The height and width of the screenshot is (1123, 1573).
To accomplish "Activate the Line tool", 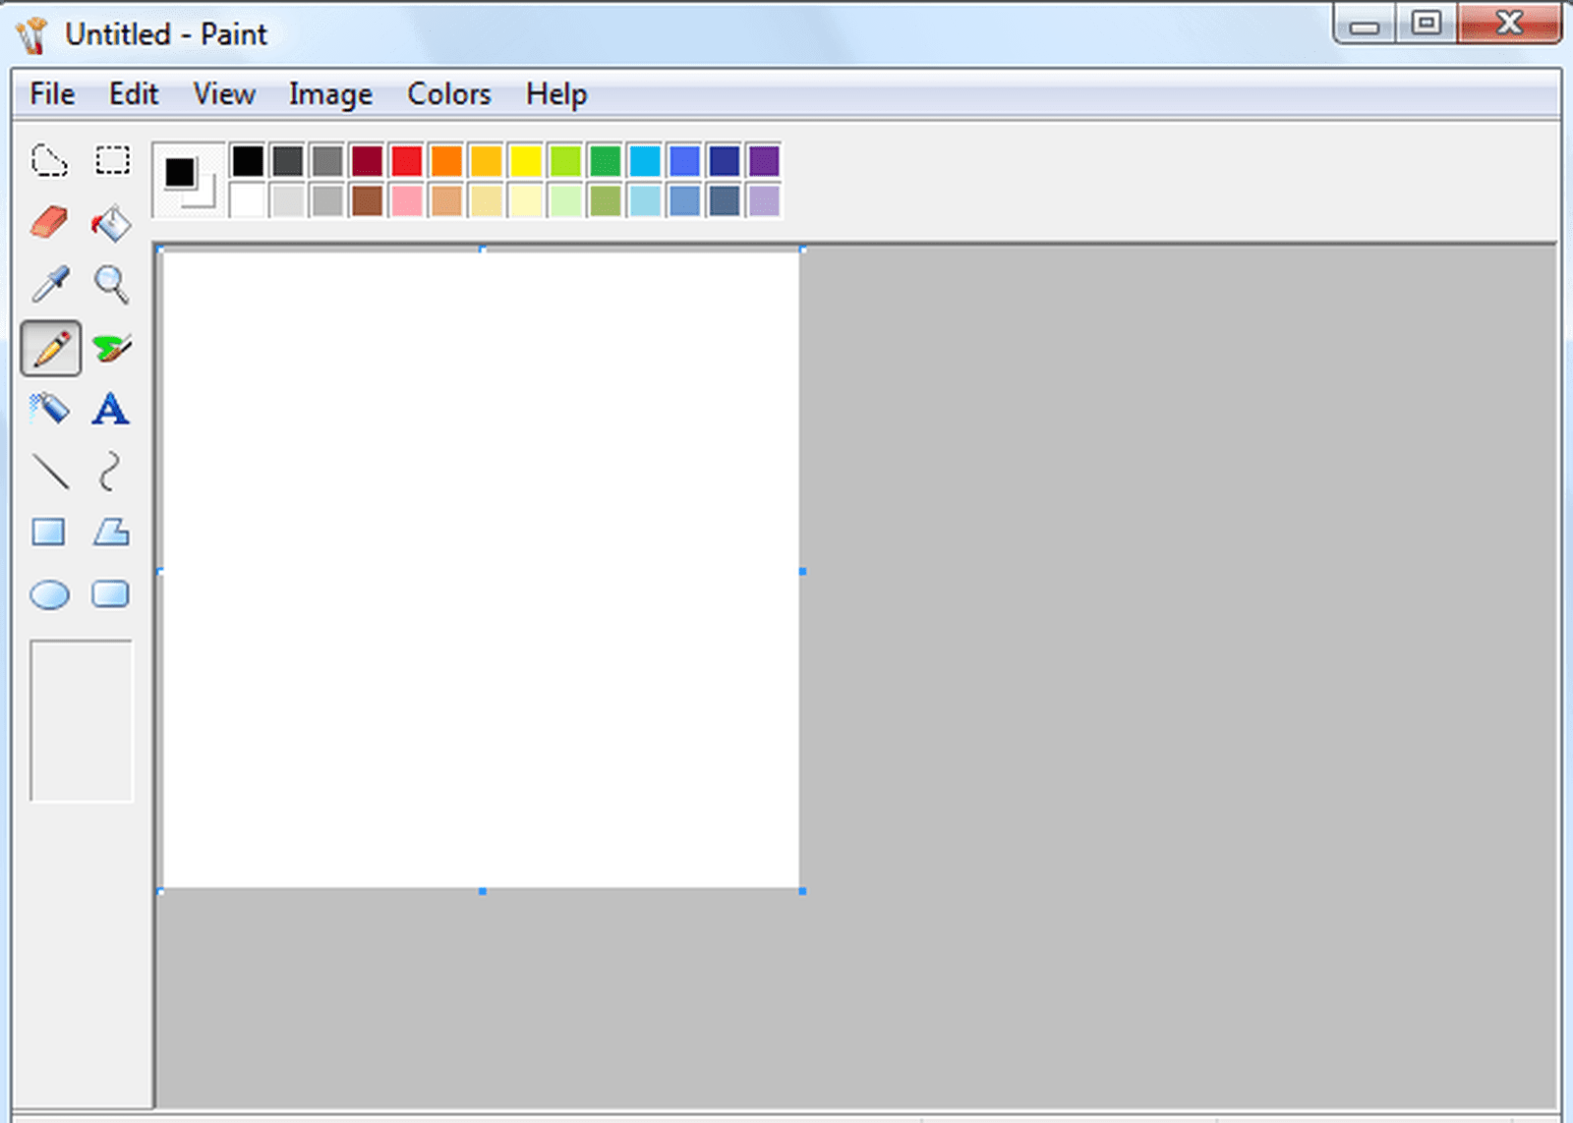I will pos(50,471).
